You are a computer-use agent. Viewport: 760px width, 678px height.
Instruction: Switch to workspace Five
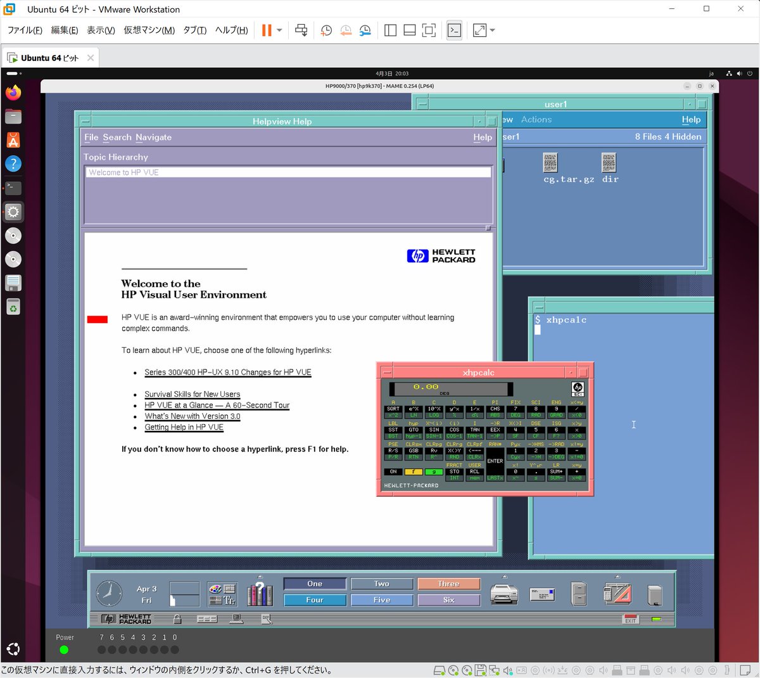pyautogui.click(x=382, y=599)
